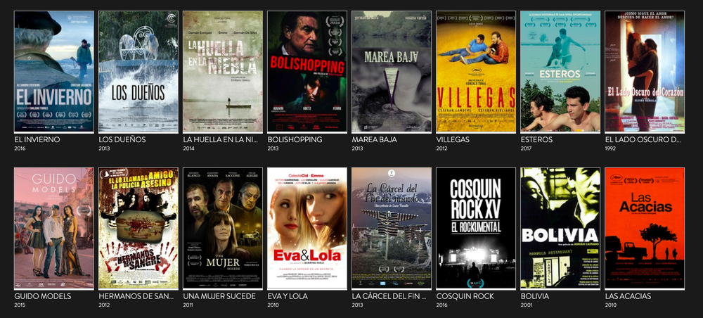Open the Guido Models poster
703x318 pixels.
click(54, 228)
